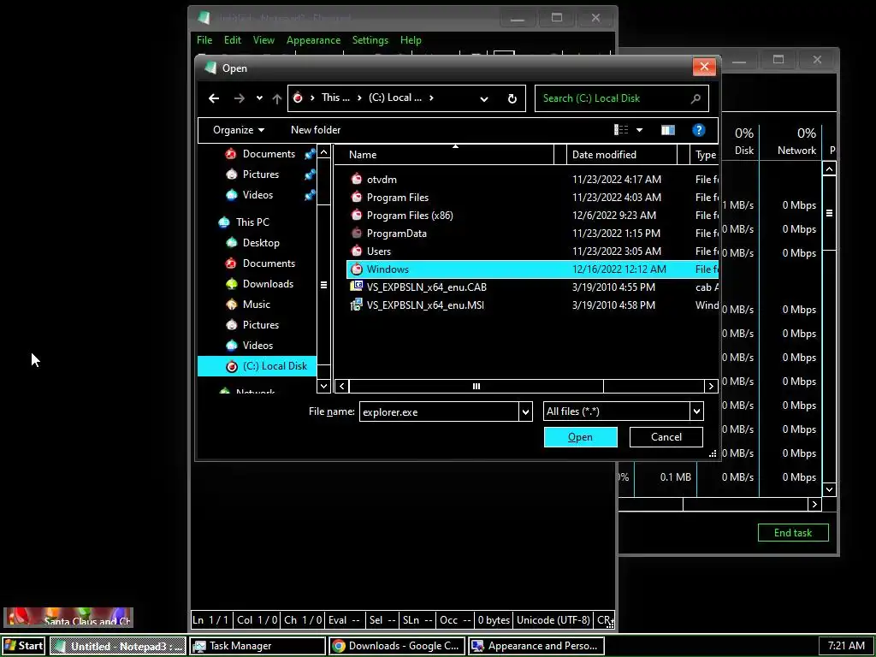Cancel the Open dialog
Image resolution: width=876 pixels, height=657 pixels.
click(666, 437)
